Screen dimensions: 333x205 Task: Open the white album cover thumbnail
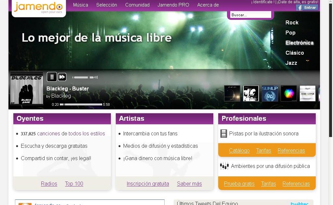[308, 93]
